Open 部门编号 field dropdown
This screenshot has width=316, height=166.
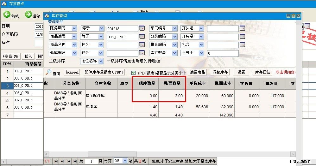click(174, 28)
